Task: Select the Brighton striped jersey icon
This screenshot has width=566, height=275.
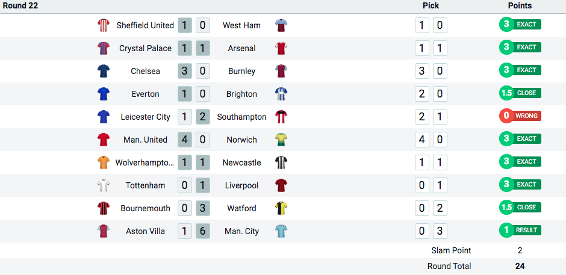Action: click(x=281, y=94)
